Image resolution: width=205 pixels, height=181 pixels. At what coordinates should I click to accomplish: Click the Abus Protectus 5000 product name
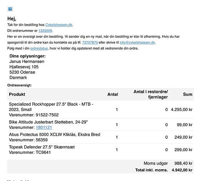click(55, 135)
